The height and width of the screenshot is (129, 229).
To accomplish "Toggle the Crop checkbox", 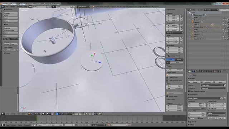I will tap(199, 118).
